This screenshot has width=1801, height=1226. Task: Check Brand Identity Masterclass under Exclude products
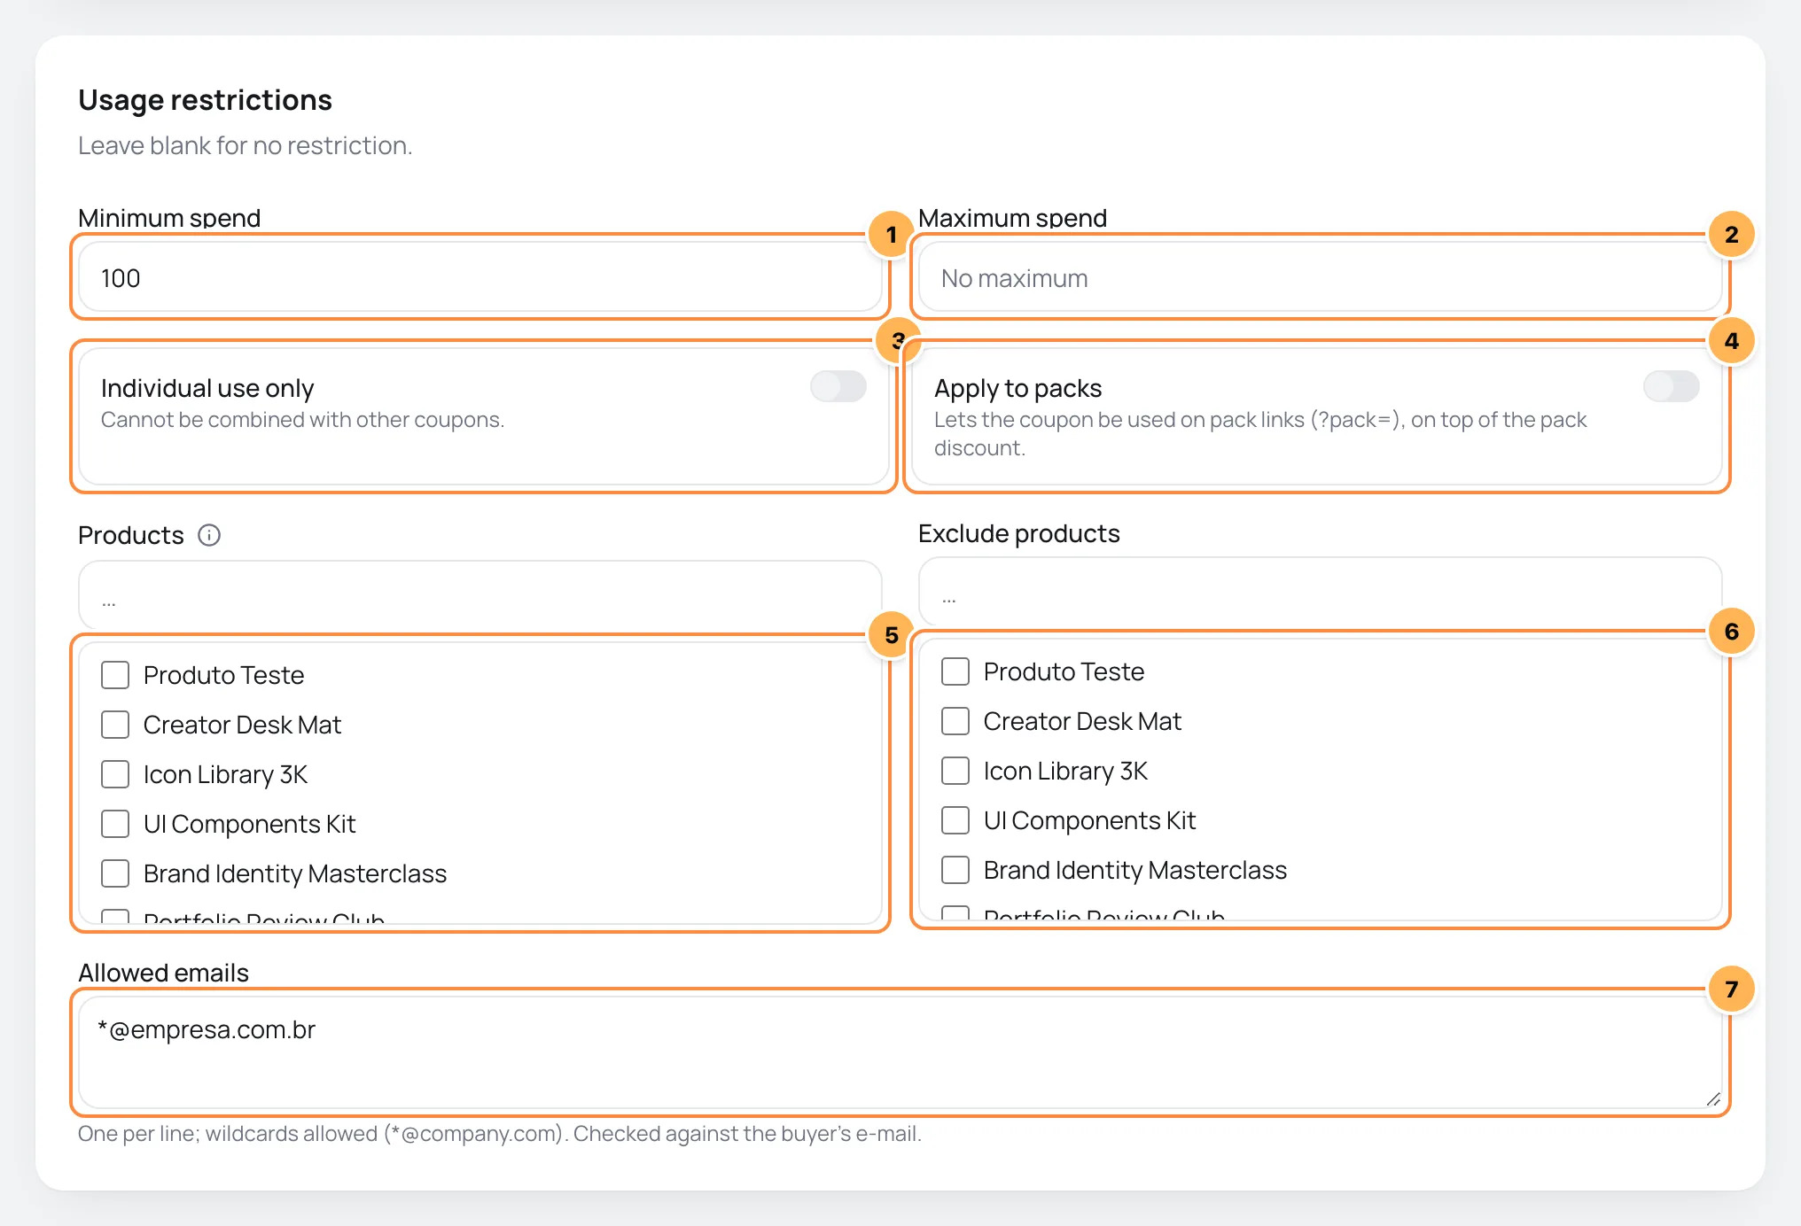click(x=955, y=870)
